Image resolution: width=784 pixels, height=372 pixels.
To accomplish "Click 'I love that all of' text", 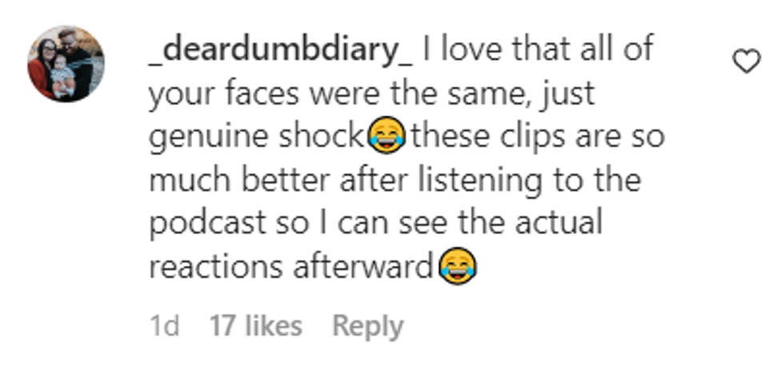I will (x=538, y=49).
